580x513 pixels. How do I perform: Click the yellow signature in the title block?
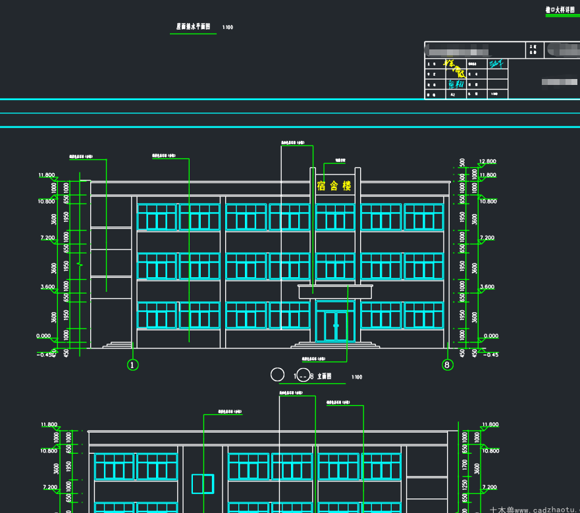[455, 68]
